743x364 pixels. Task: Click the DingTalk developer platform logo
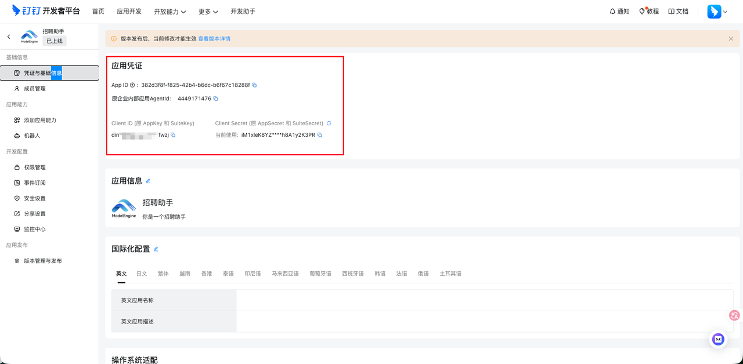click(46, 11)
